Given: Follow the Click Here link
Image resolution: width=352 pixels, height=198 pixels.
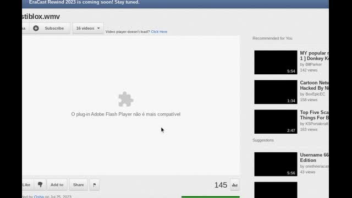Looking at the screenshot, I should (x=159, y=32).
